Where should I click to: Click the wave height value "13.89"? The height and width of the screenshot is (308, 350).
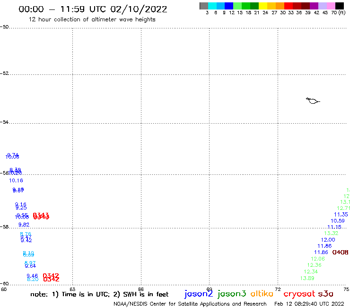307,278
